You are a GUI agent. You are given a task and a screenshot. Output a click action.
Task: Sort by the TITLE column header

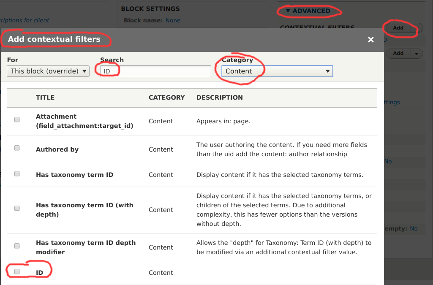pyautogui.click(x=45, y=98)
